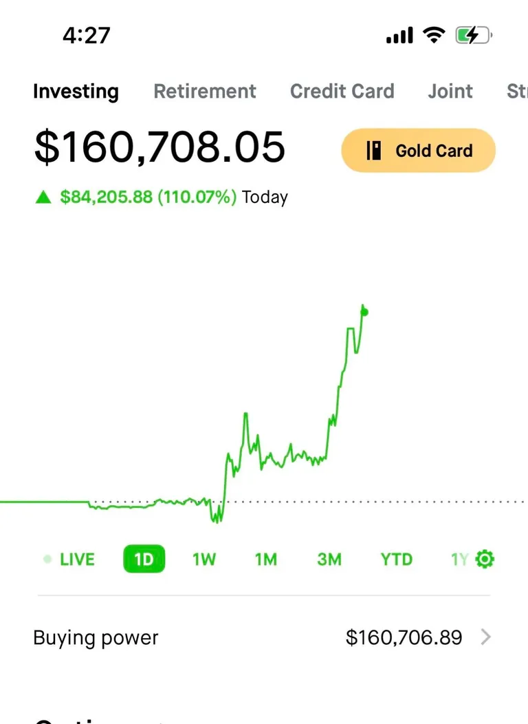Expand Buying power details chevron
The width and height of the screenshot is (528, 724).
(x=486, y=638)
